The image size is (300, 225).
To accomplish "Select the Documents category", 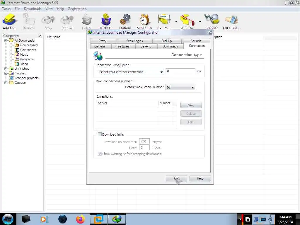I will coord(28,50).
